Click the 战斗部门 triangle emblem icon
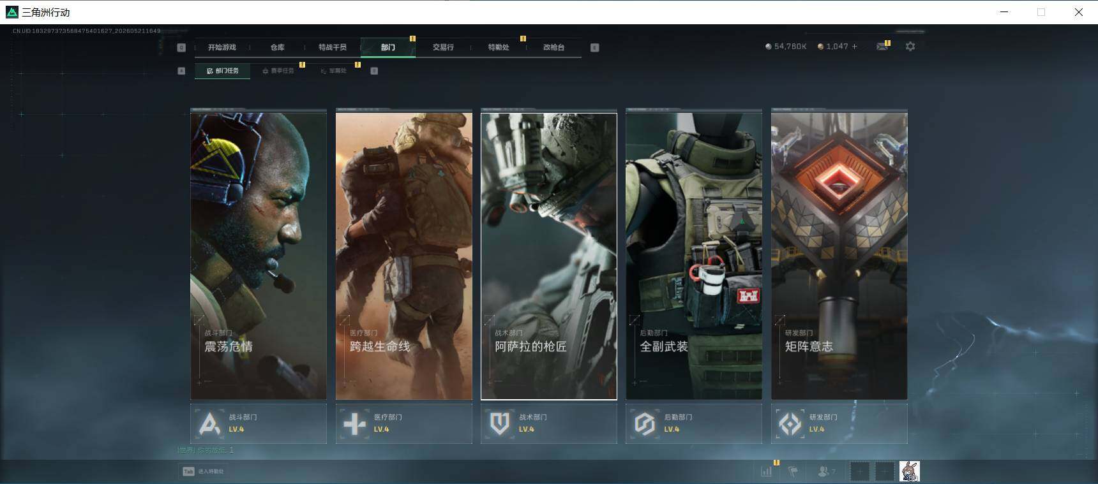Screen dimensions: 1098x484 pos(209,423)
